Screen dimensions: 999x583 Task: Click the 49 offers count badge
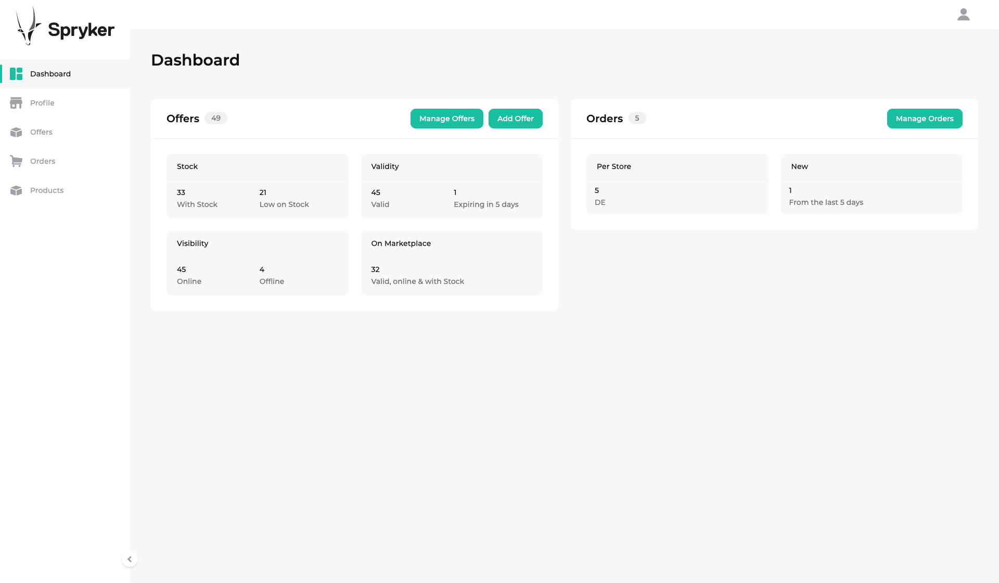click(216, 118)
